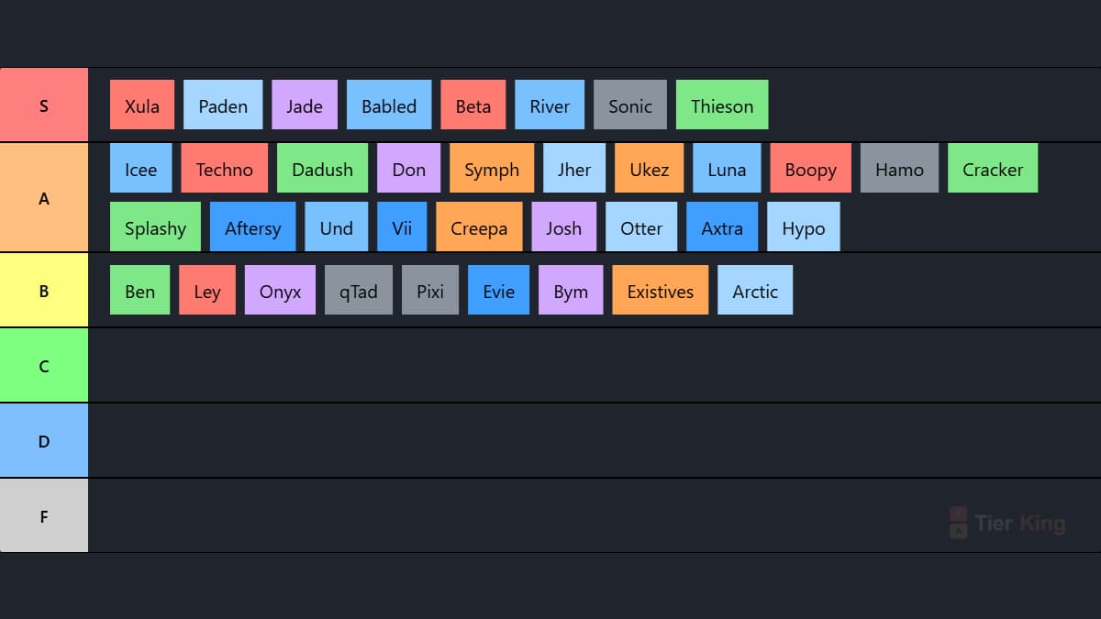Click the yellow B tier label
The height and width of the screenshot is (619, 1101).
(x=44, y=291)
